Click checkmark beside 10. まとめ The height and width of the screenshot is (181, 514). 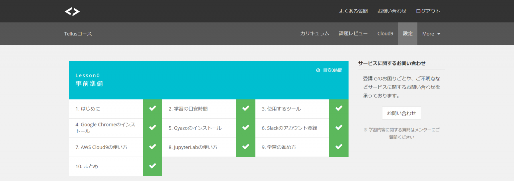tap(153, 166)
